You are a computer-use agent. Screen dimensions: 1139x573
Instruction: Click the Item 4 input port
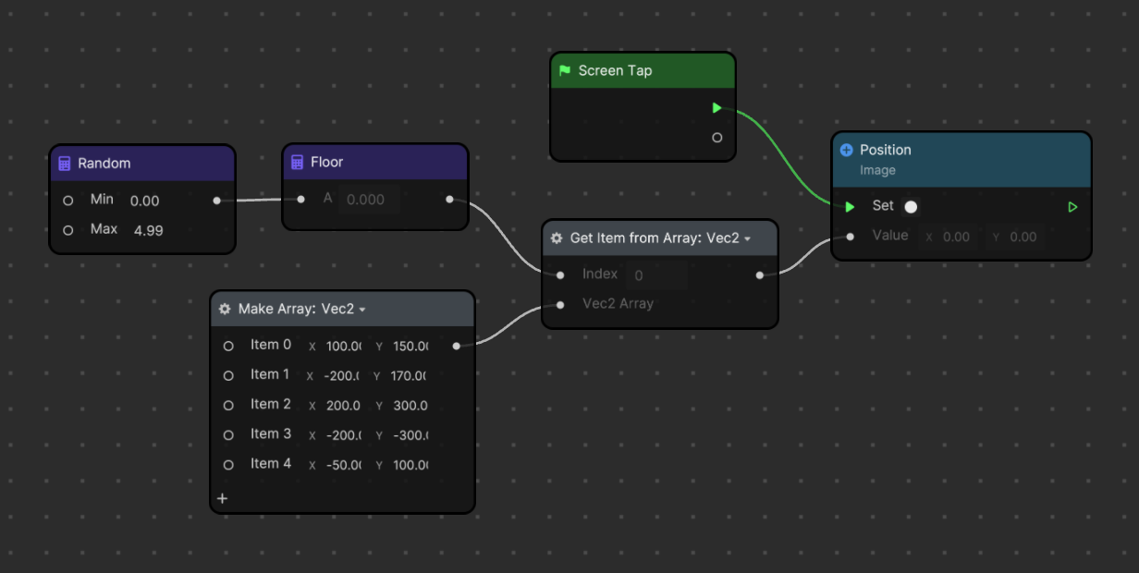(228, 464)
